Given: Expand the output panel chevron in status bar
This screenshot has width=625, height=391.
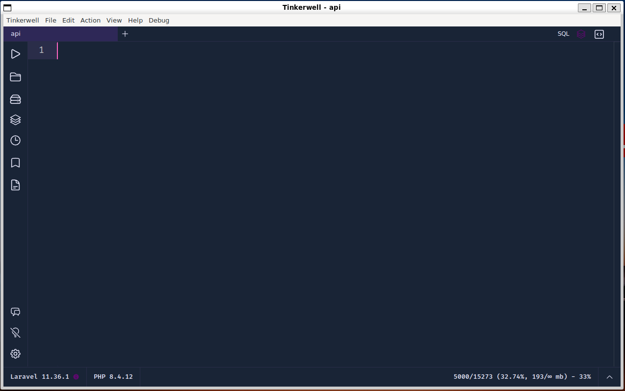Looking at the screenshot, I should pyautogui.click(x=610, y=377).
